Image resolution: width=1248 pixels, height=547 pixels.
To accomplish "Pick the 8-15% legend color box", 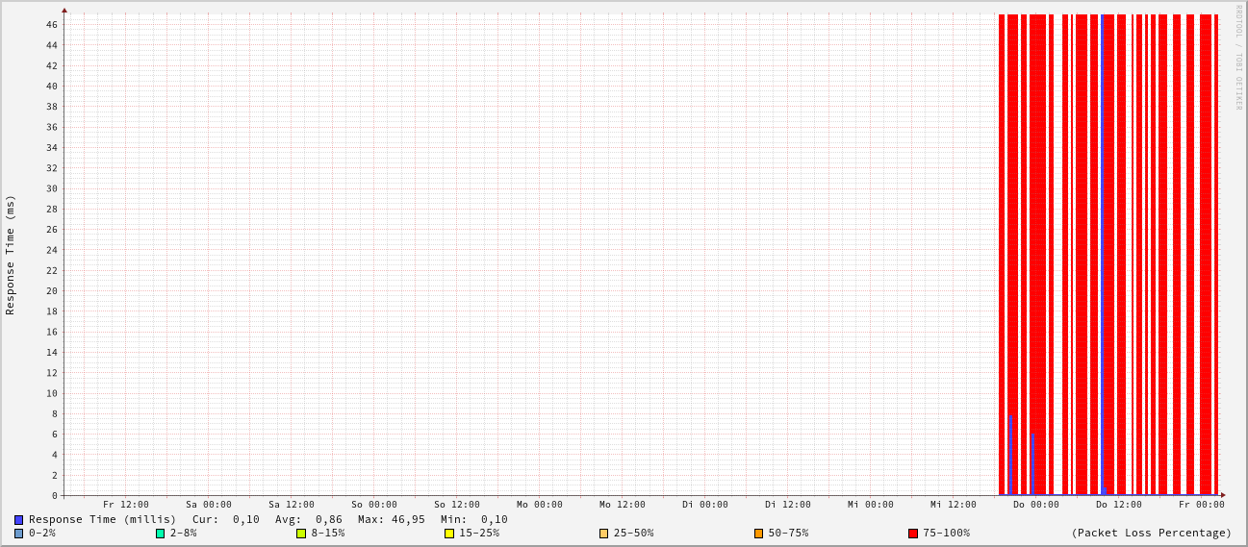I will (x=301, y=534).
